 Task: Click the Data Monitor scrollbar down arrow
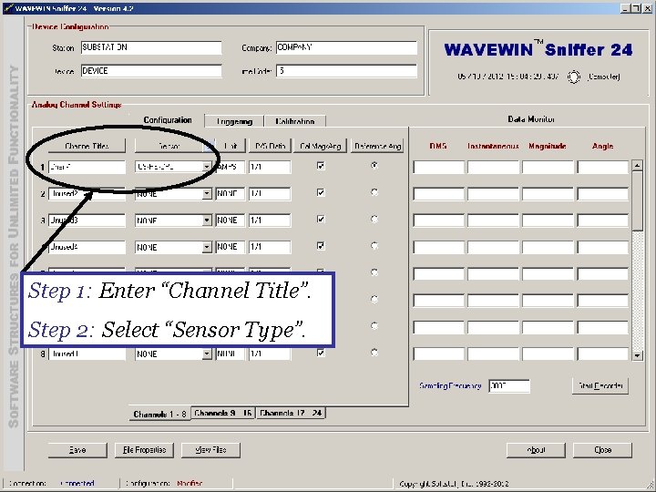(x=637, y=355)
